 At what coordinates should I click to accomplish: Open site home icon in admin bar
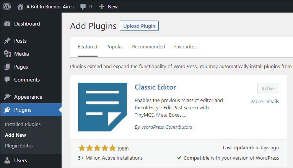[20, 7]
